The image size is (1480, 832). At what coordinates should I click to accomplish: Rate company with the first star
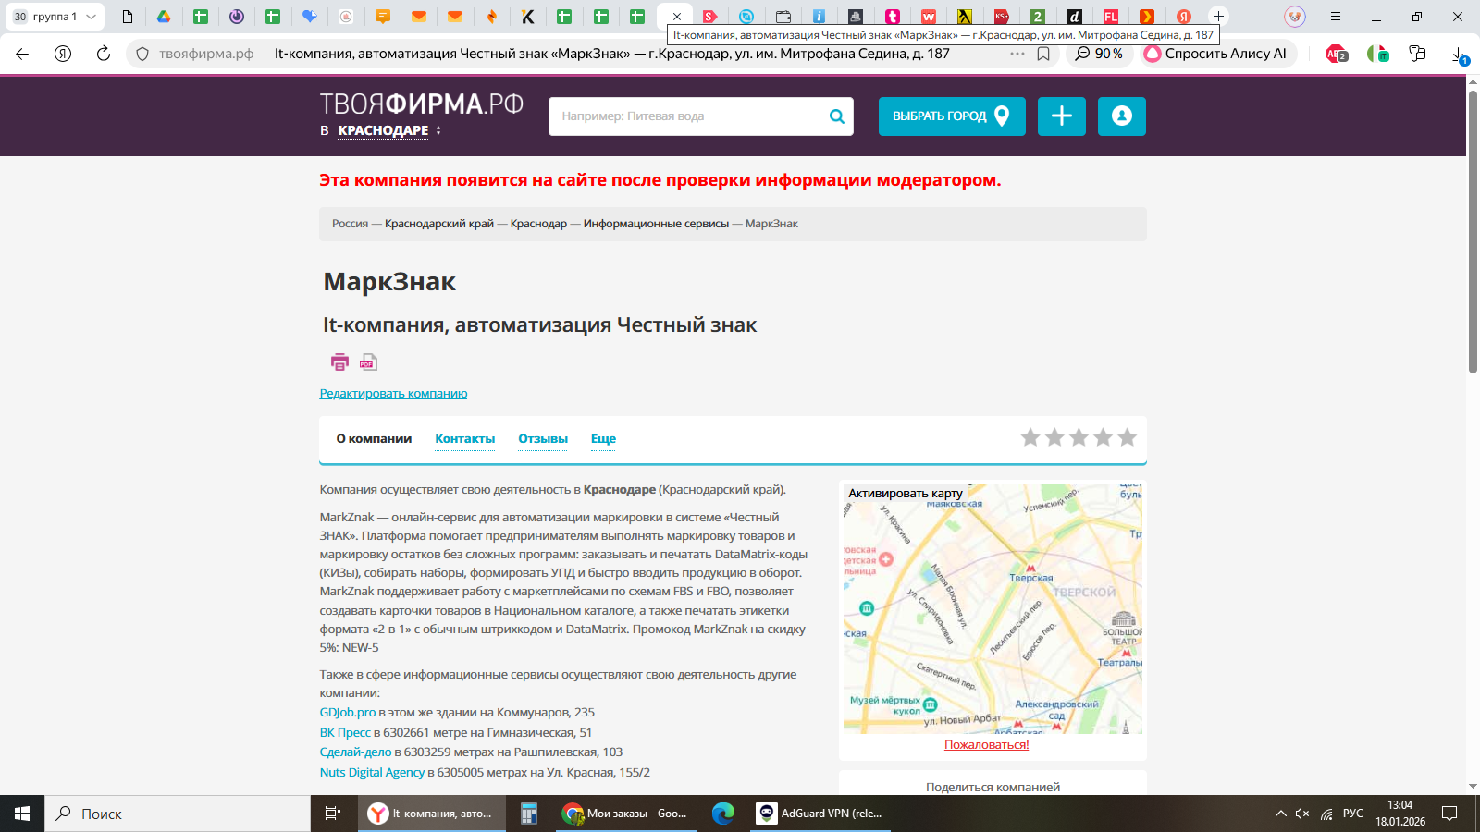[1030, 437]
